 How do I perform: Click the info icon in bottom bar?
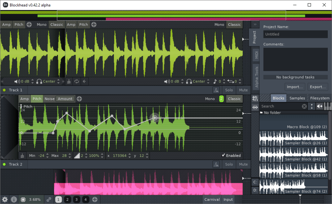(x=14, y=199)
